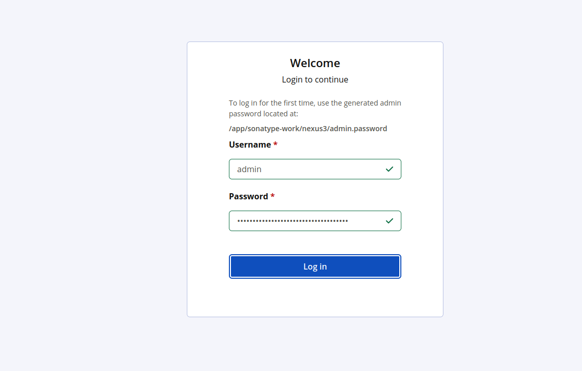This screenshot has width=582, height=371.
Task: Click empty card space above Welcome heading
Action: pos(315,49)
